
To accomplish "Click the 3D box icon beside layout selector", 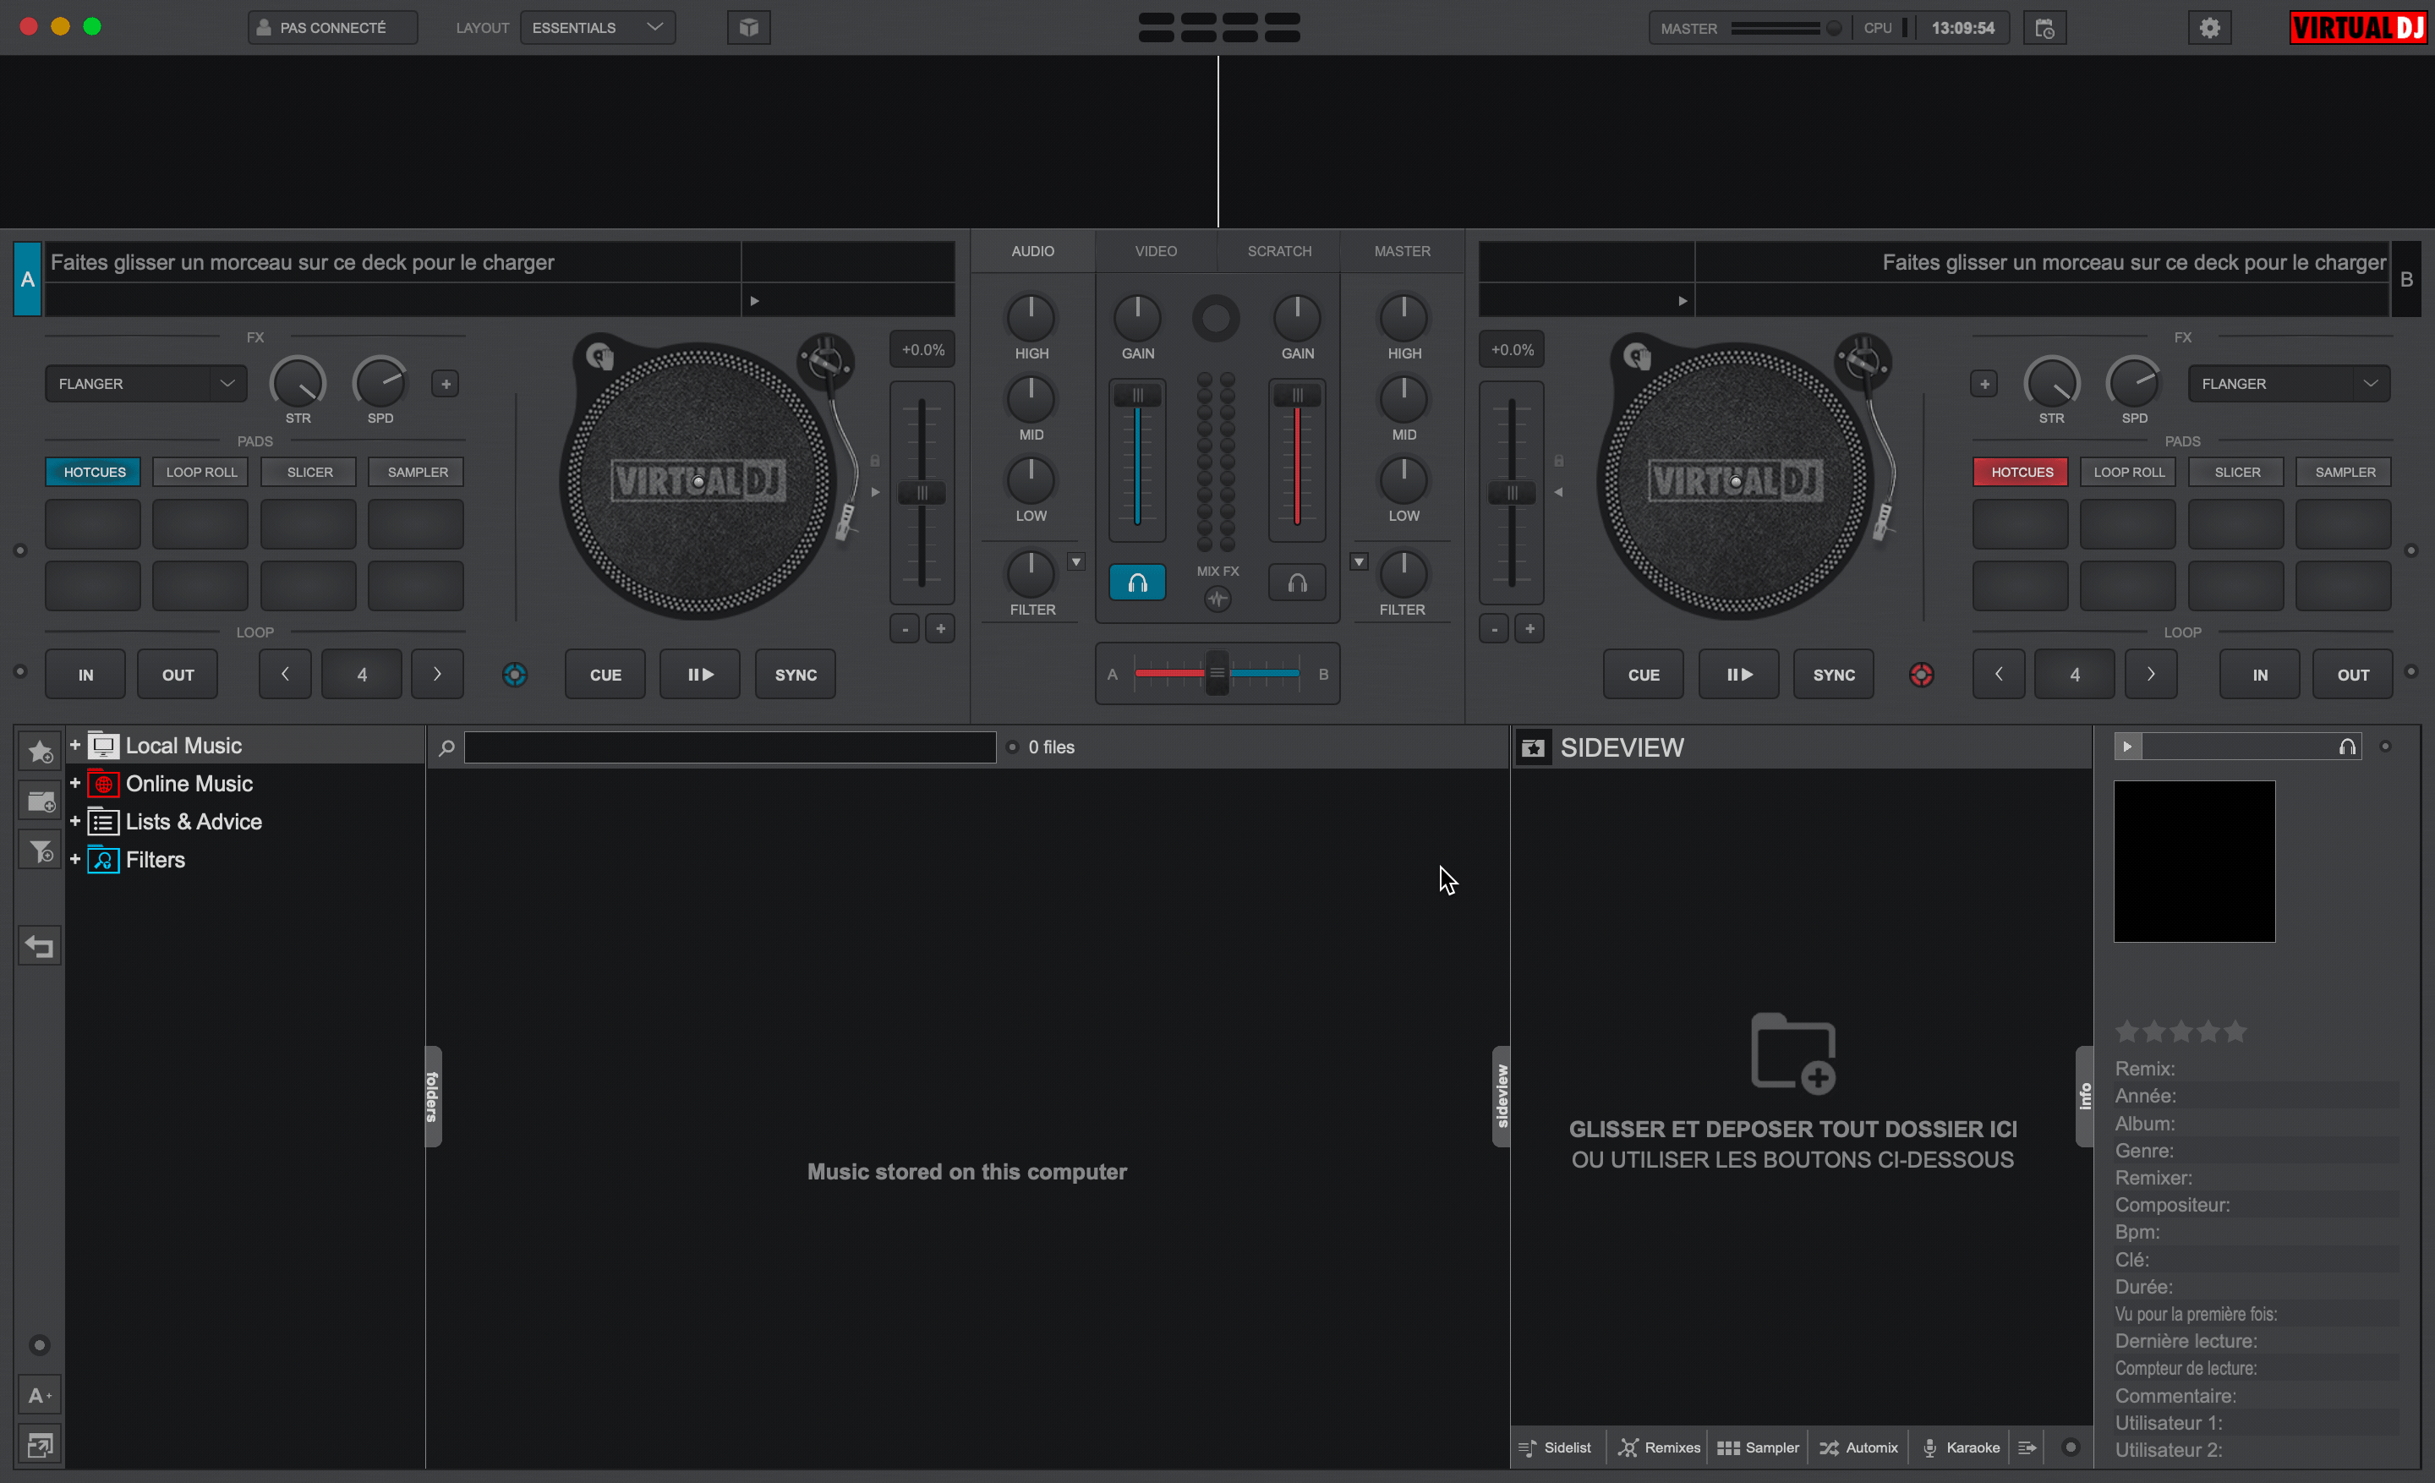I will tap(749, 28).
